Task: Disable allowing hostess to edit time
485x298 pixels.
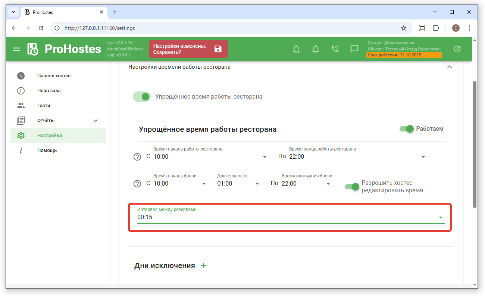Action: (352, 187)
